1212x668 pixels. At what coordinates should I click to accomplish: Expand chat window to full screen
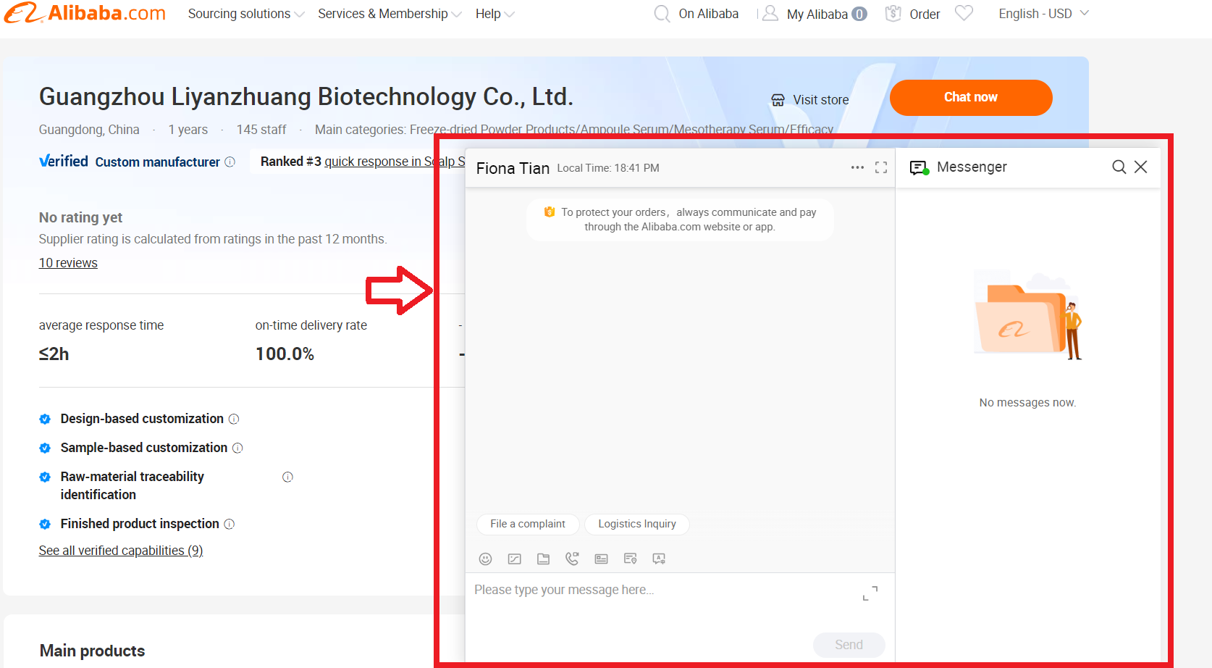click(x=881, y=167)
